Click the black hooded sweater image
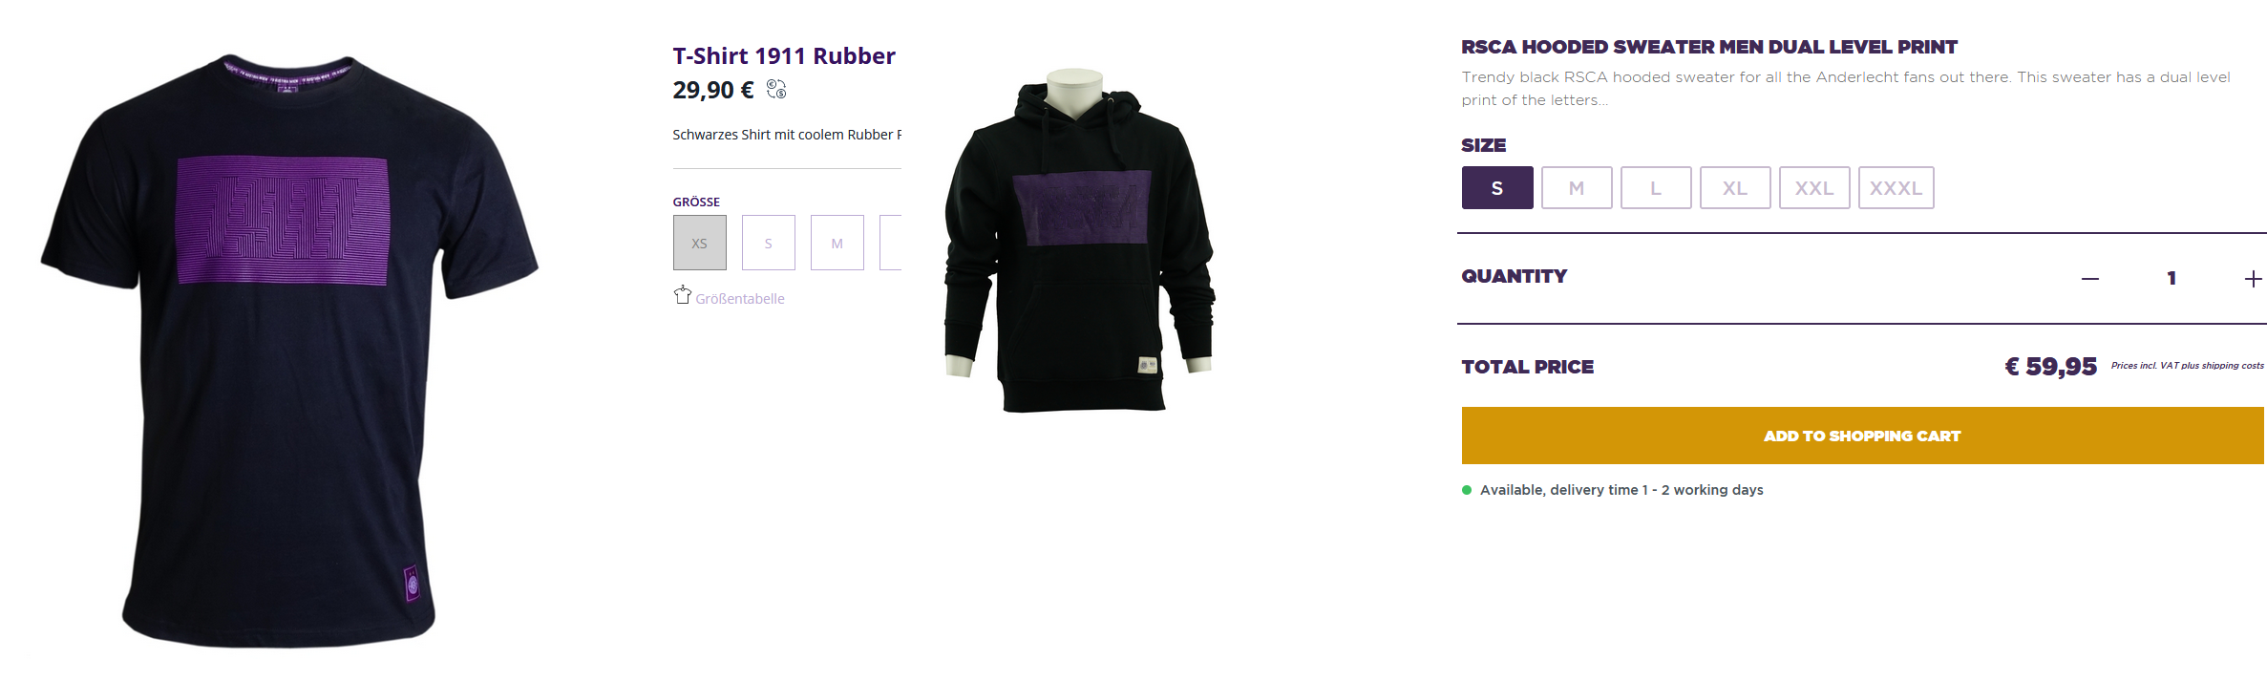2267x681 pixels. 1079,241
